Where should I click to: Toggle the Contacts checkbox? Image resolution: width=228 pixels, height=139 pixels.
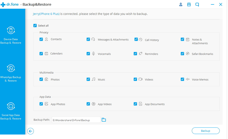tap(41, 39)
